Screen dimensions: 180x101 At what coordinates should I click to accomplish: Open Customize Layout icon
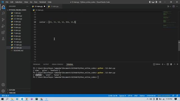pyautogui.click(x=160, y=2)
